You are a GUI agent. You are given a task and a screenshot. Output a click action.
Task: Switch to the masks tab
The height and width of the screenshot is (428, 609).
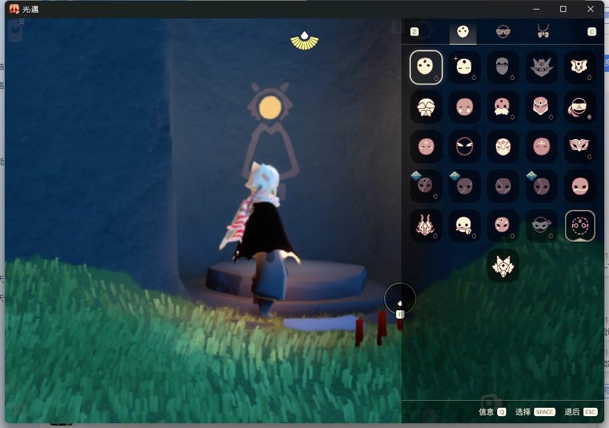point(463,32)
